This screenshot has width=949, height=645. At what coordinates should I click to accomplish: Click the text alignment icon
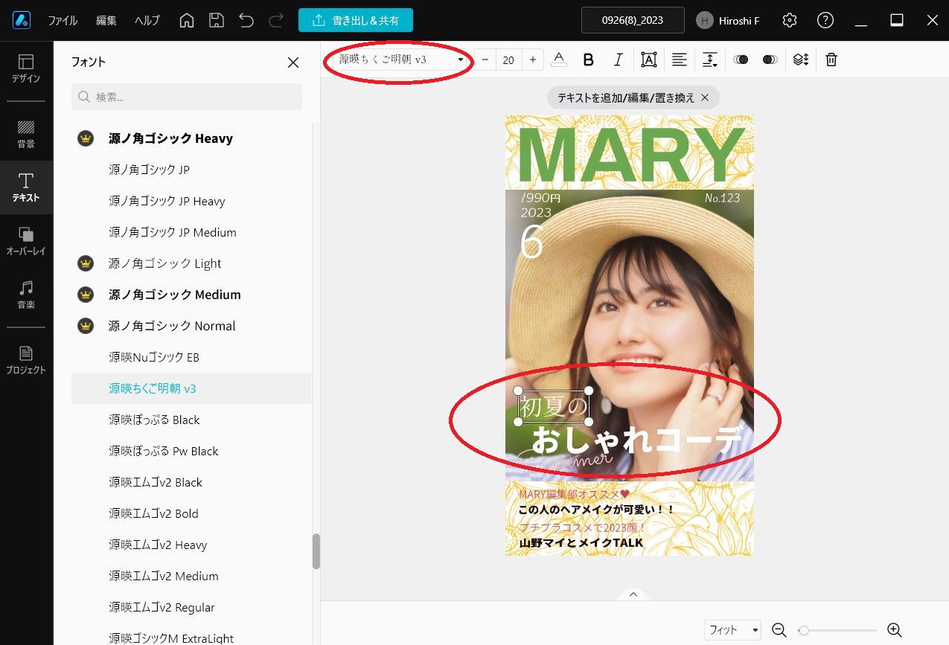tap(679, 60)
